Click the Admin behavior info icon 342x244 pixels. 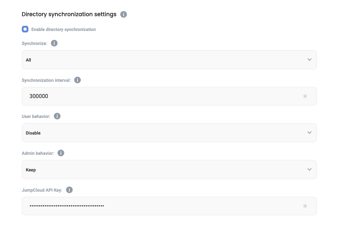[61, 153]
